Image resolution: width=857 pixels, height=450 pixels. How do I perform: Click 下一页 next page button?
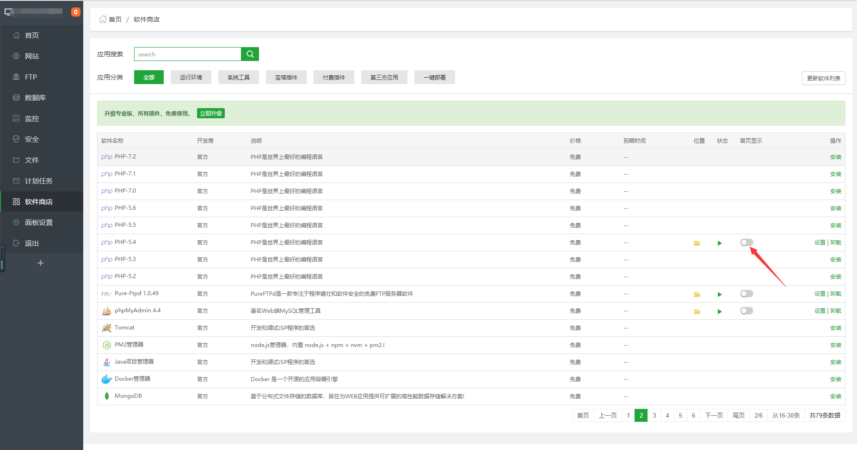tap(714, 415)
